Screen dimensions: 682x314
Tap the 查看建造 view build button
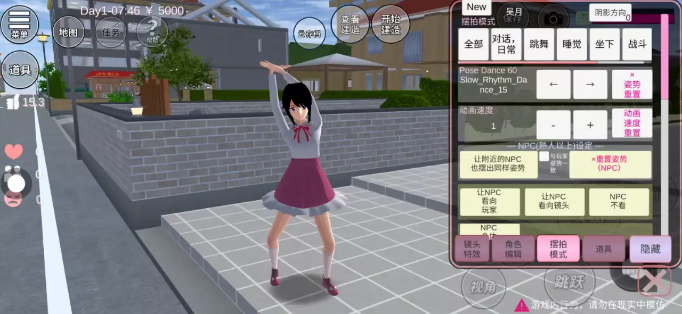350,24
